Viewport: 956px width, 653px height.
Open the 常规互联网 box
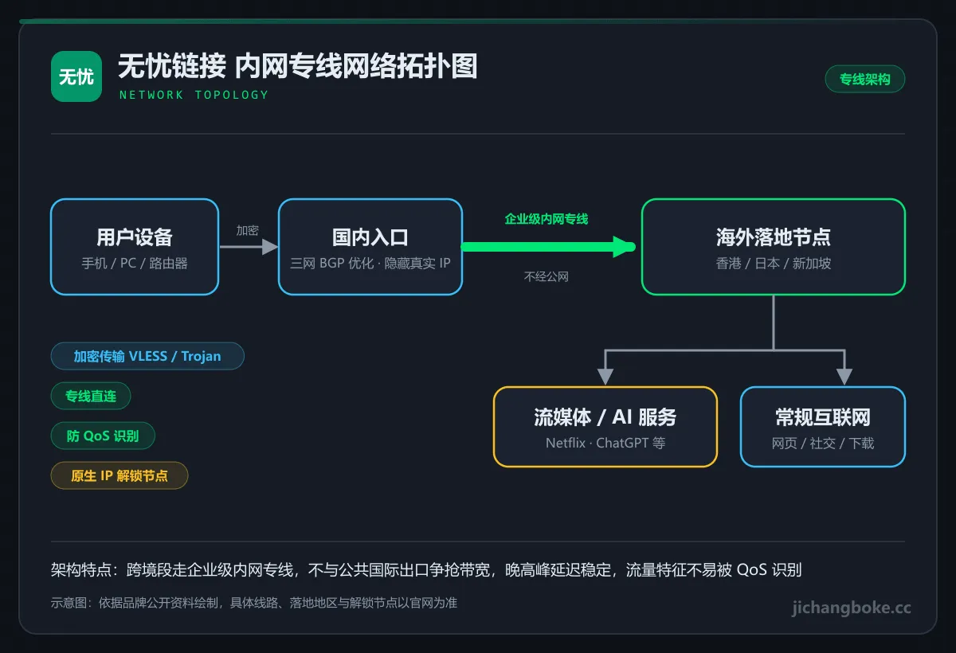[x=823, y=427]
